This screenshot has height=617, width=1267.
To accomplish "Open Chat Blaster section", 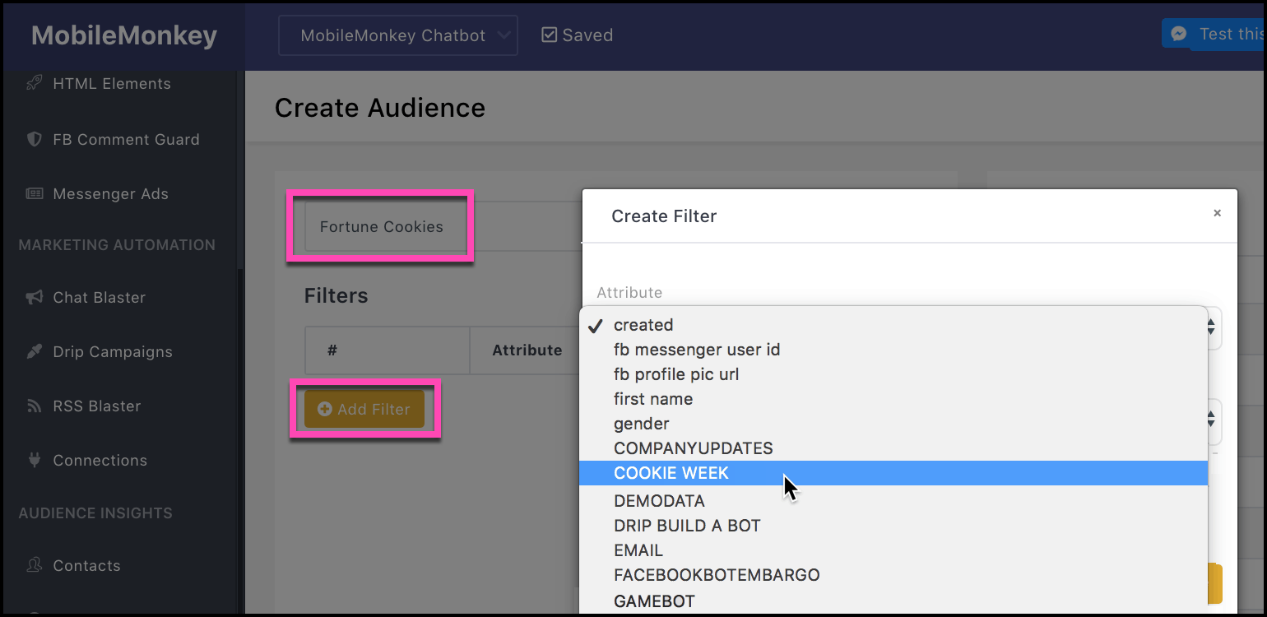I will 99,297.
